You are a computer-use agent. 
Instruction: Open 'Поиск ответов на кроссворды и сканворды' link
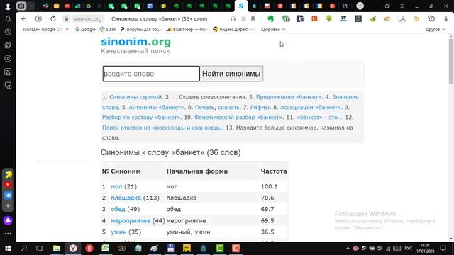click(162, 127)
